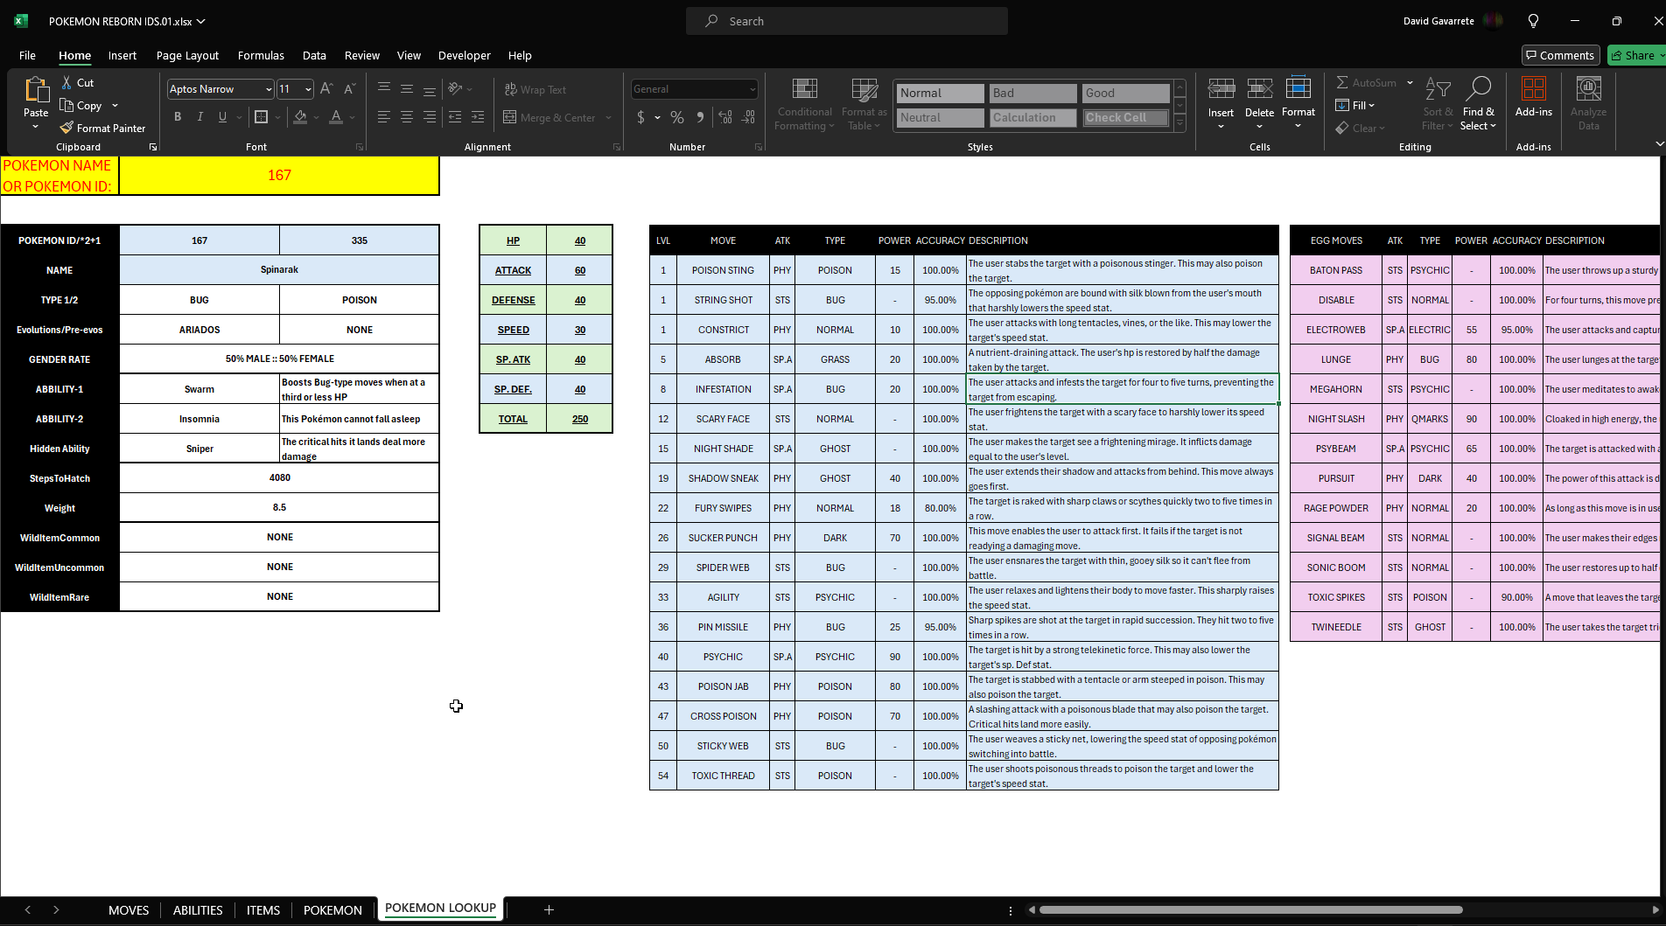Image resolution: width=1666 pixels, height=926 pixels.
Task: Apply the comma style icon
Action: click(x=700, y=117)
